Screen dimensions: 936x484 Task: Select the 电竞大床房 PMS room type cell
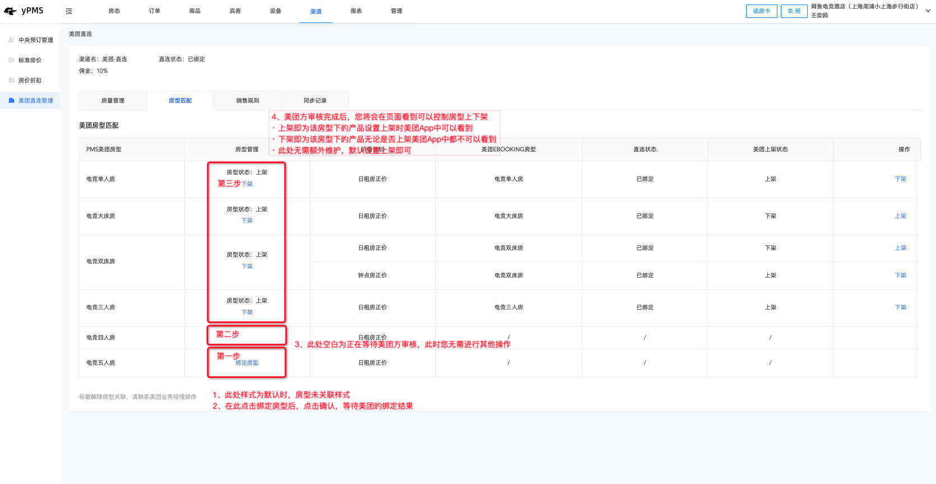tap(132, 216)
